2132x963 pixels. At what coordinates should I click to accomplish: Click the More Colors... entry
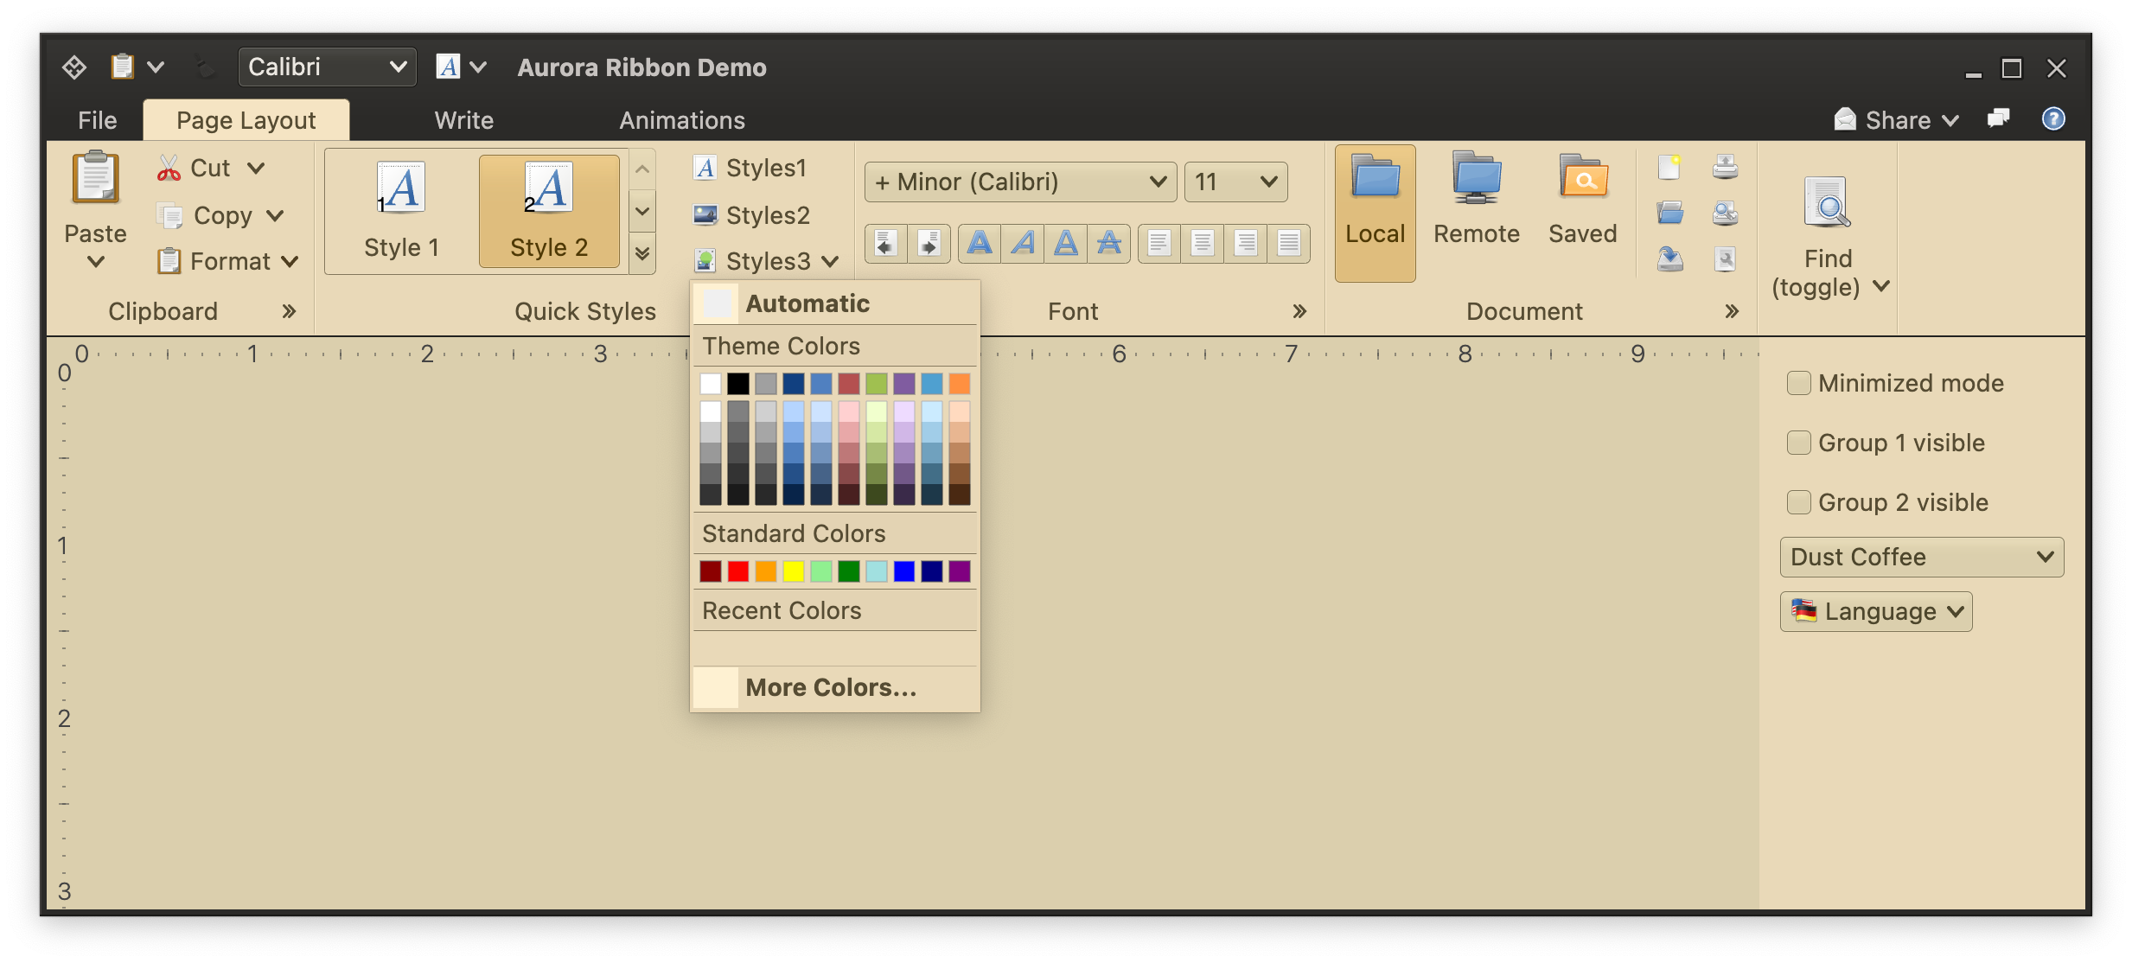pos(830,687)
